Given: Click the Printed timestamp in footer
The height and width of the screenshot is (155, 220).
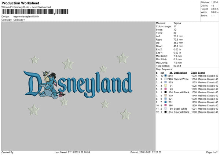Looking at the screenshot, I should [x=146, y=152].
